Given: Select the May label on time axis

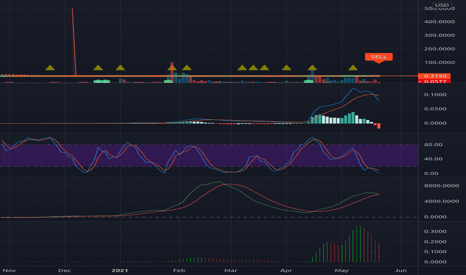Looking at the screenshot, I should click(x=341, y=270).
